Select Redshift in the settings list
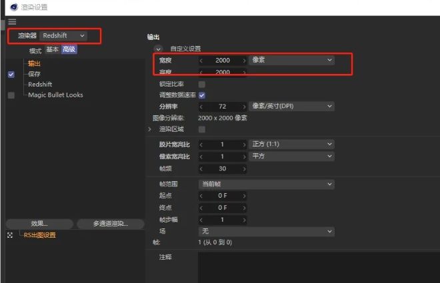The width and height of the screenshot is (440, 283). coord(40,85)
